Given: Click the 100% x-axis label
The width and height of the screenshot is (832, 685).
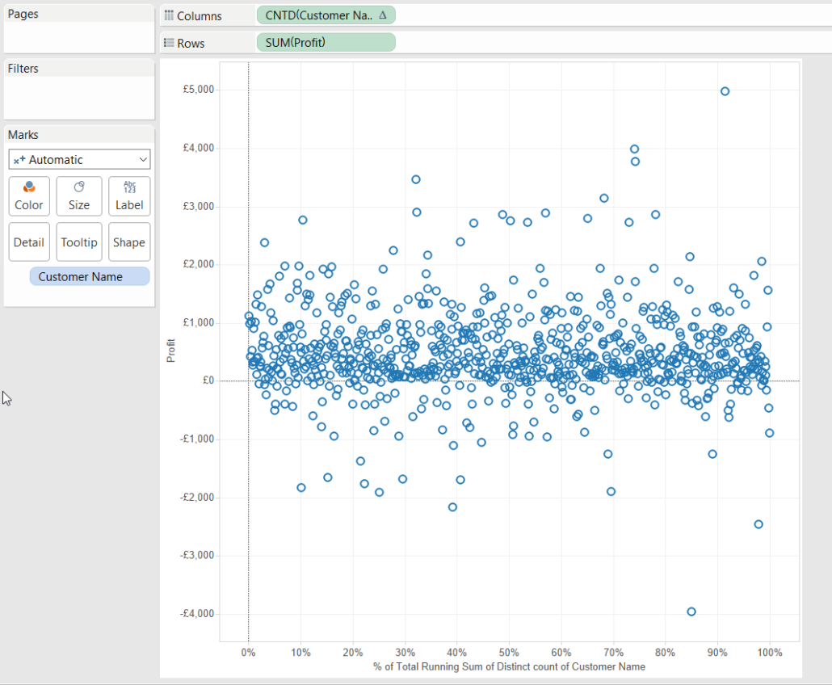Looking at the screenshot, I should (769, 652).
